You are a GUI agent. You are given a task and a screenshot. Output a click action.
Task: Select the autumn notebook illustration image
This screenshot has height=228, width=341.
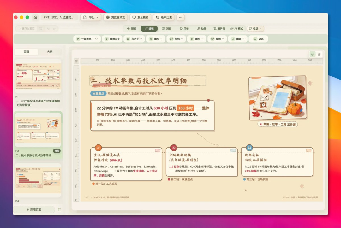(x=278, y=98)
